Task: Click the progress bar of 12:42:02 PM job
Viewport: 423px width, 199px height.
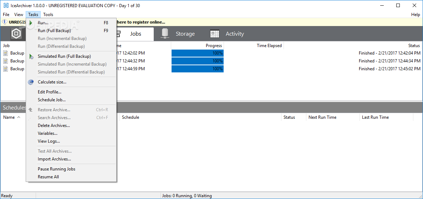Action: [x=198, y=53]
